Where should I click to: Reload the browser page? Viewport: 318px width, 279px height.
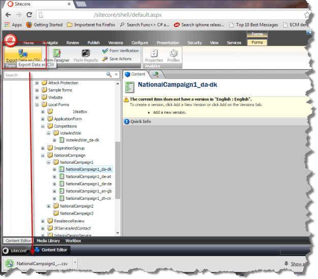(x=30, y=15)
